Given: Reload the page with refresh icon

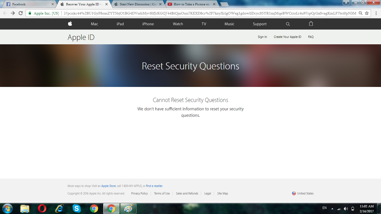Looking at the screenshot, I should (20, 13).
